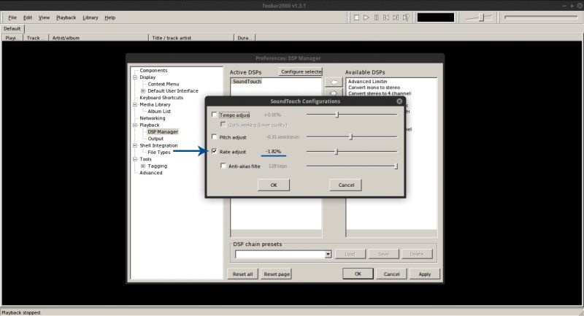Select Advanced in preferences tree
Image resolution: width=584 pixels, height=316 pixels.
point(151,173)
